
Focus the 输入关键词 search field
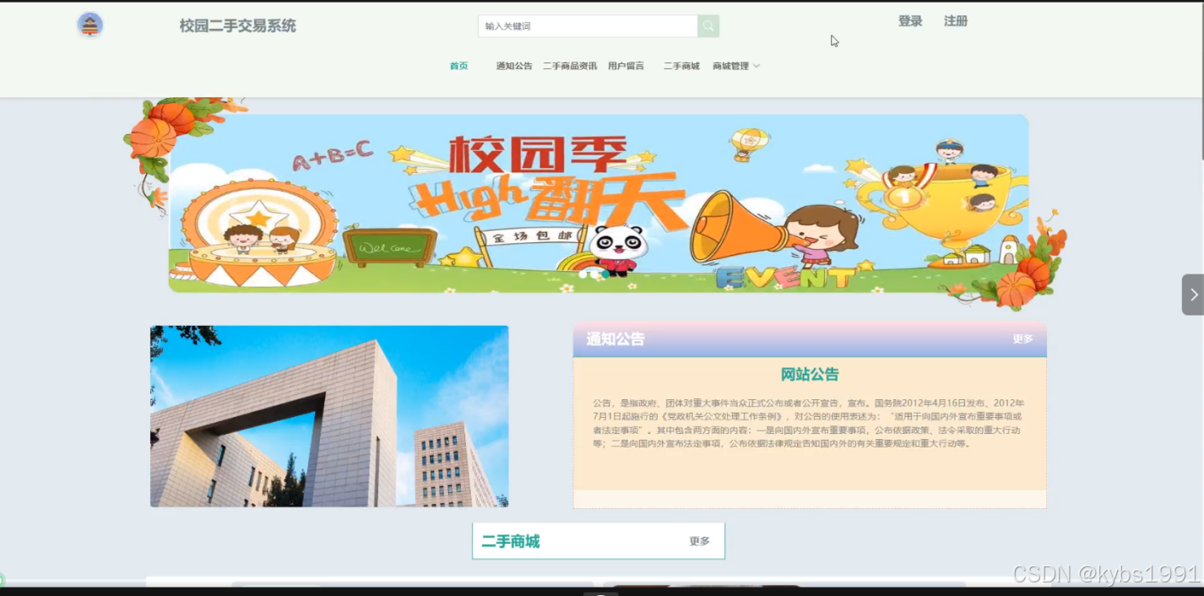(x=588, y=26)
